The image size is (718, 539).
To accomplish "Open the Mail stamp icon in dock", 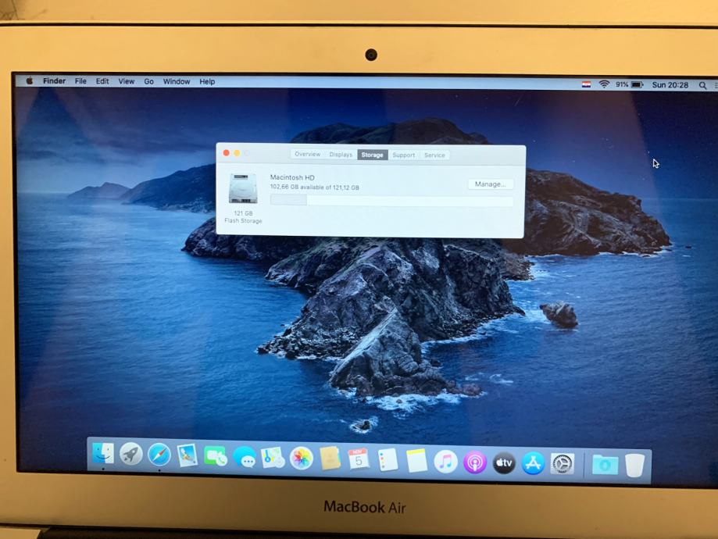I will click(188, 455).
